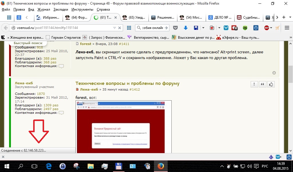This screenshot has width=293, height=172.
Task: Open post link #1412
Action: (x=134, y=89)
